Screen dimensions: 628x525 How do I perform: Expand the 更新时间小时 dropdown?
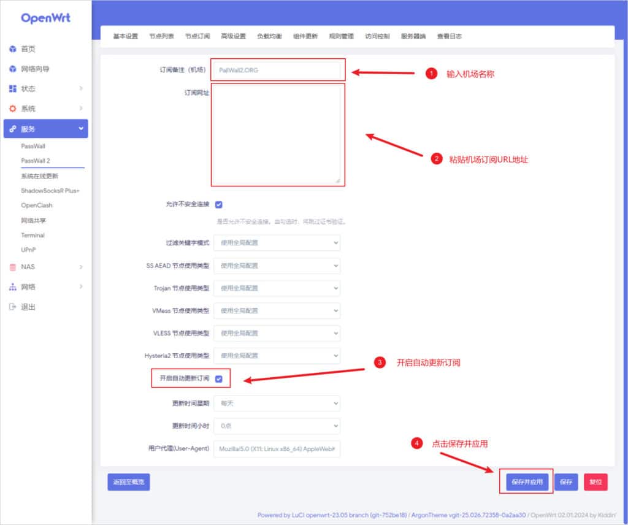pos(277,426)
